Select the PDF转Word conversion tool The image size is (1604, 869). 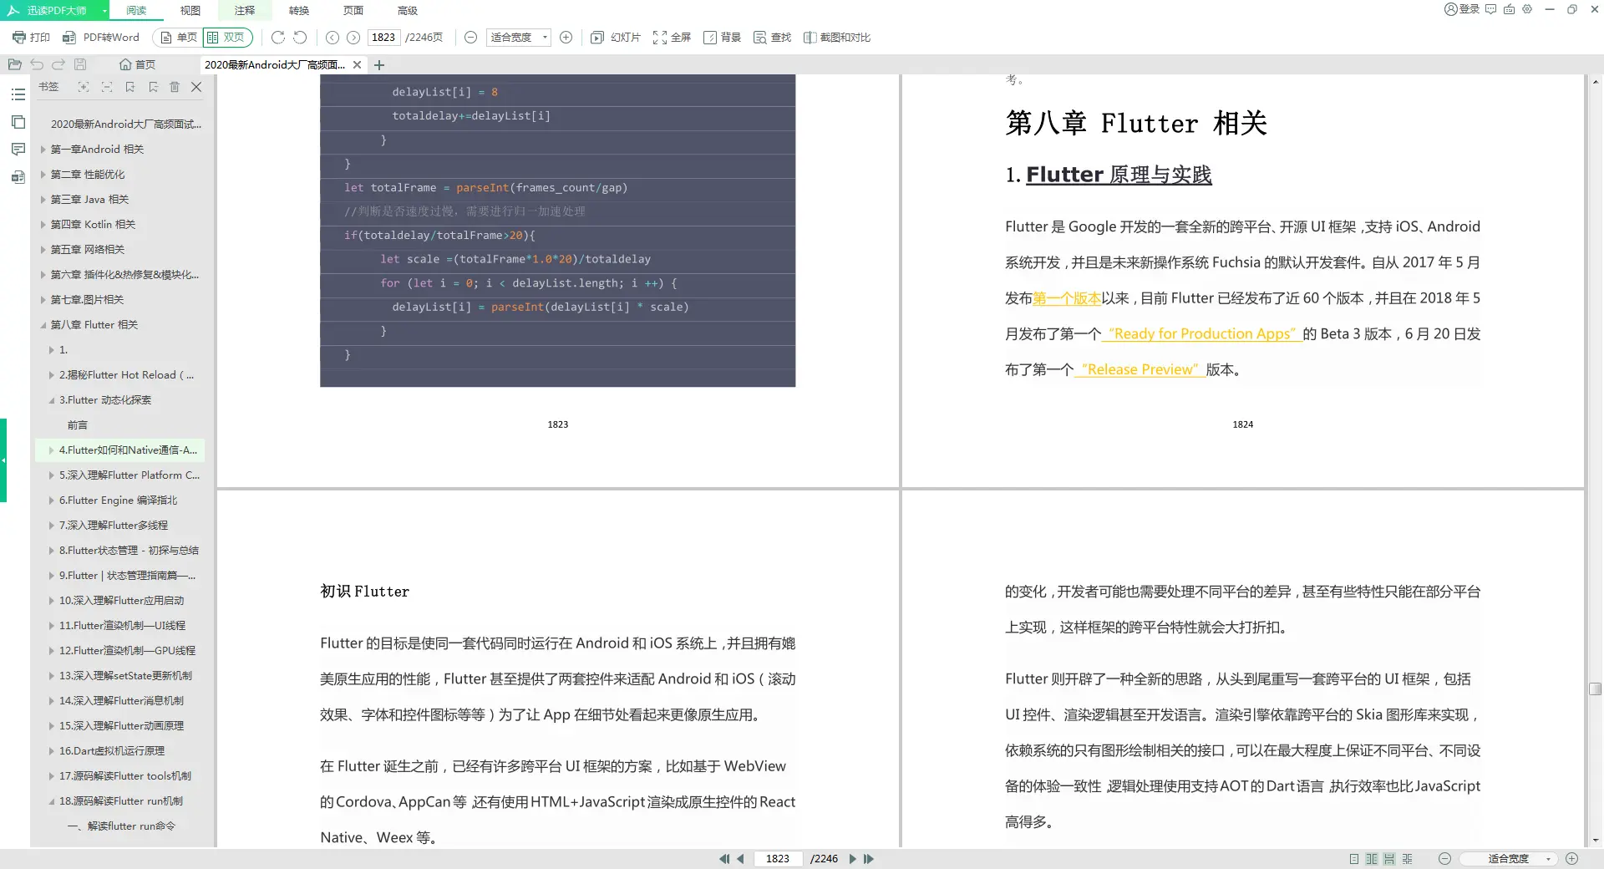(x=102, y=37)
